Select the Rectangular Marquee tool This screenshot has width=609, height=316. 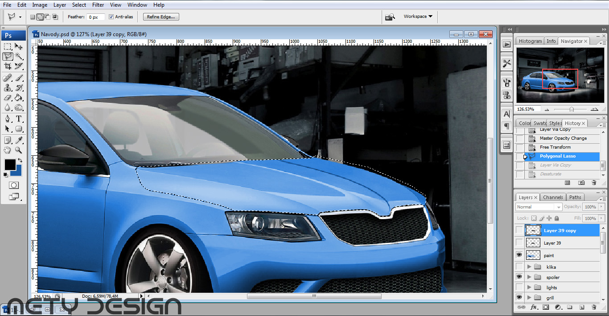[8, 46]
